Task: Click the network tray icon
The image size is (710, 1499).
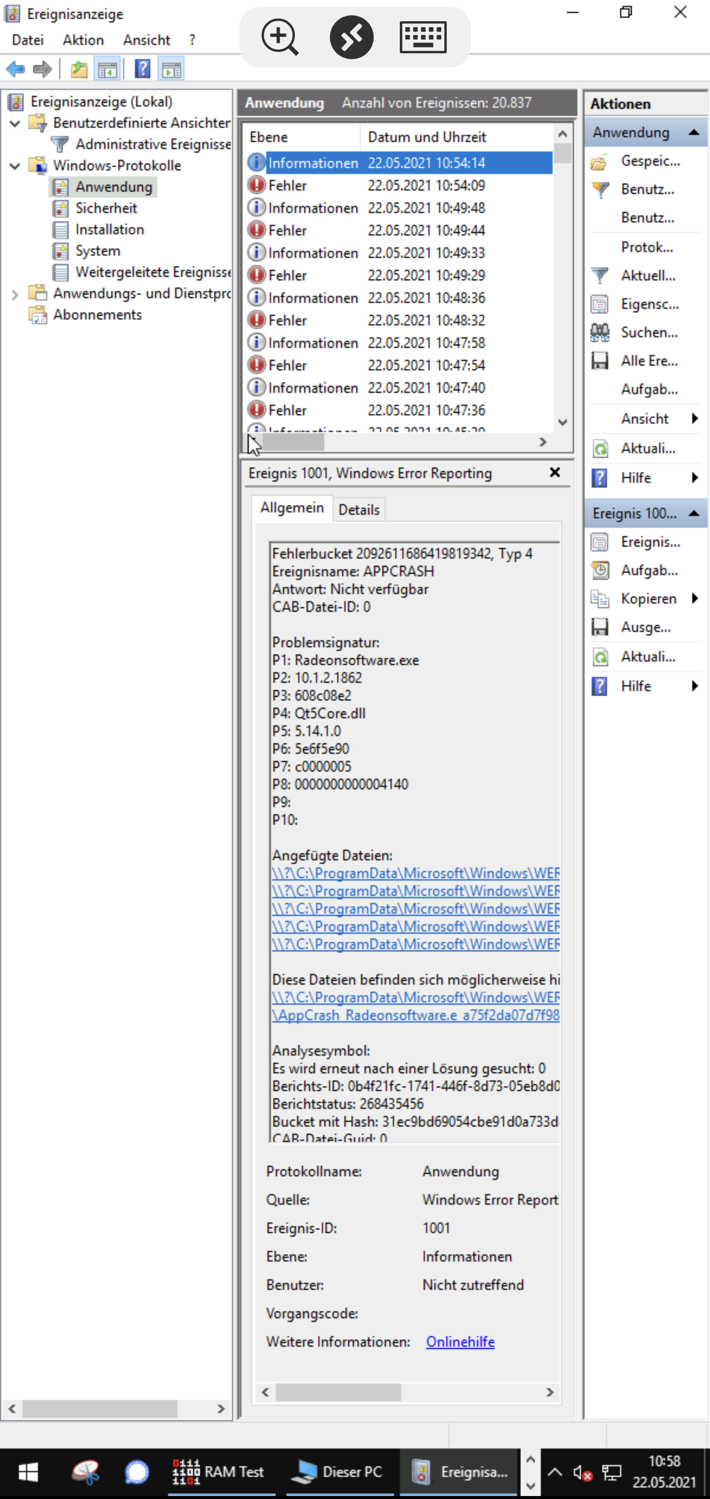Action: pos(612,1473)
